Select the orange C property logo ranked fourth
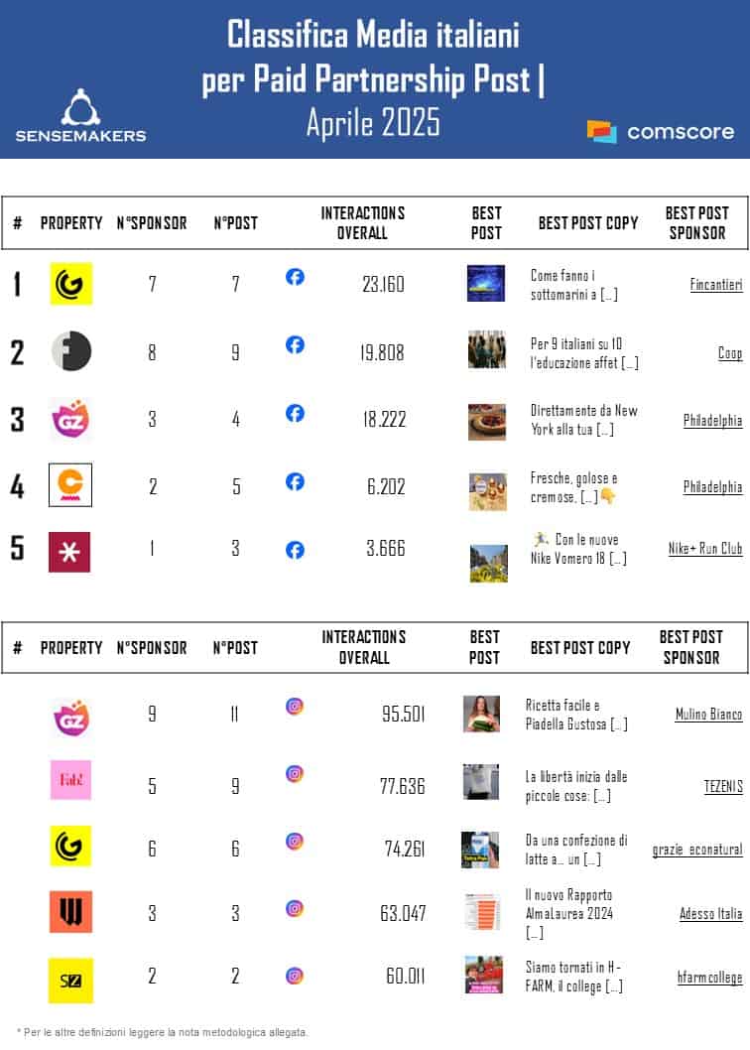The image size is (750, 1050). [70, 485]
